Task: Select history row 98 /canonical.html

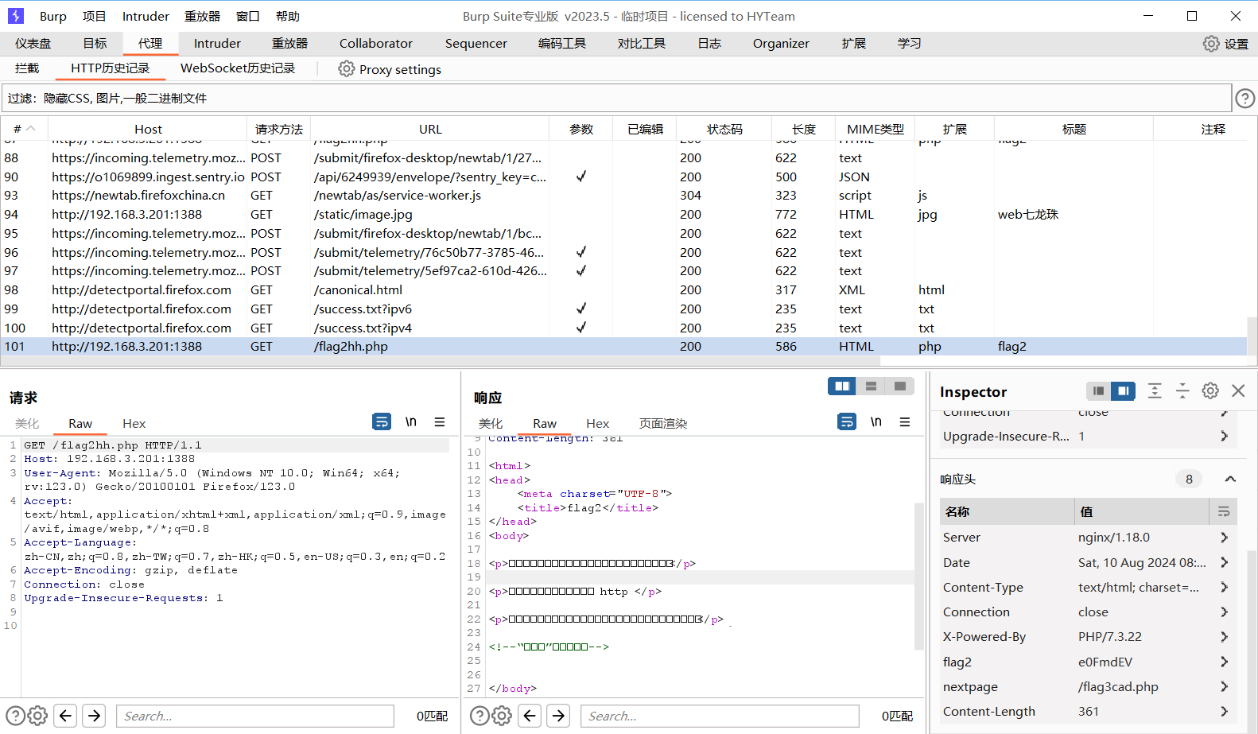Action: pos(623,290)
